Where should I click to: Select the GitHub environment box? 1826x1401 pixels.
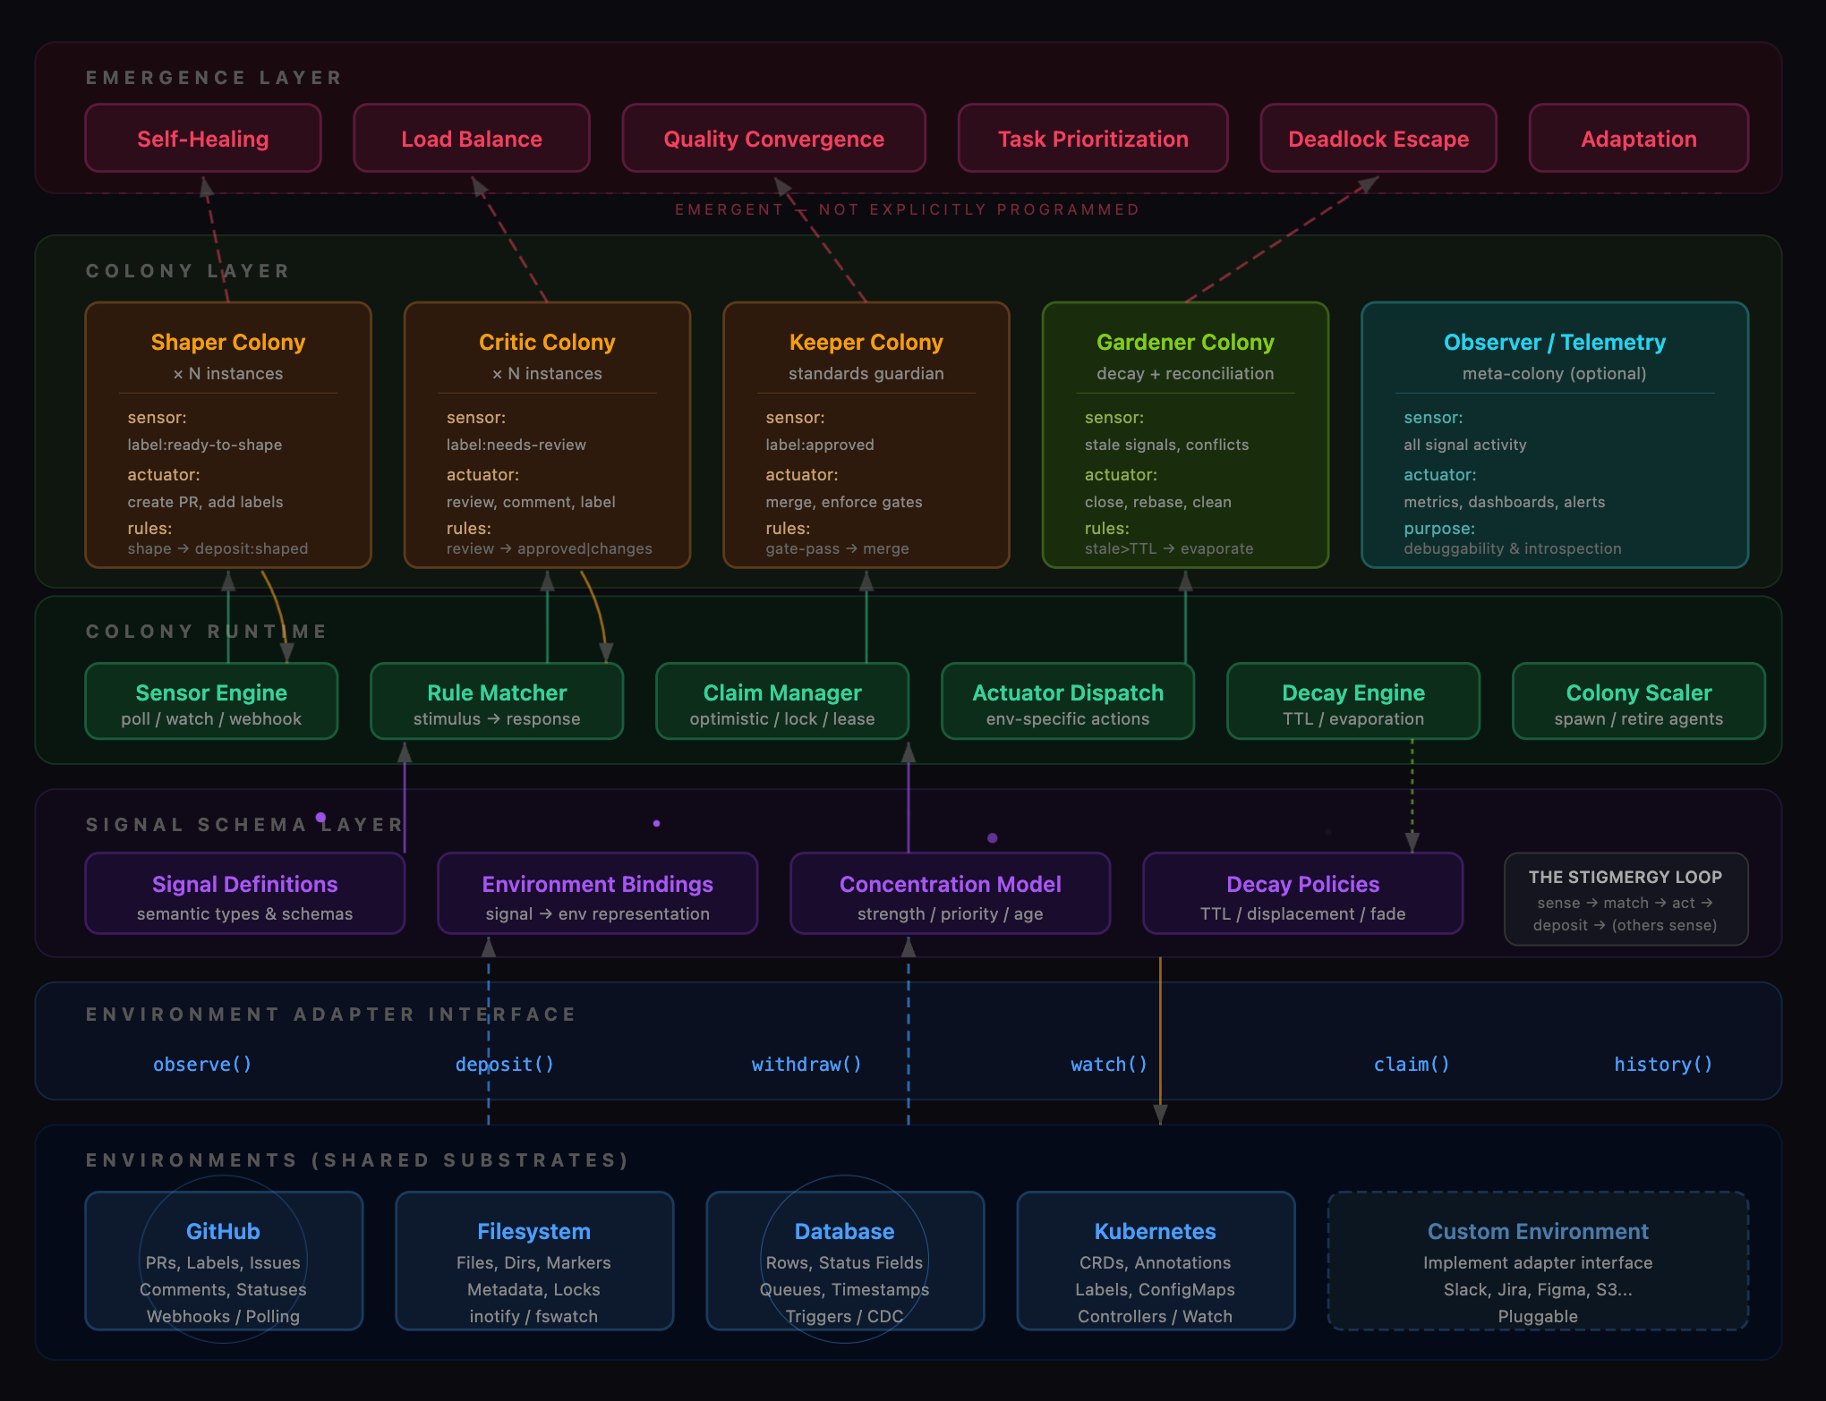[224, 1261]
